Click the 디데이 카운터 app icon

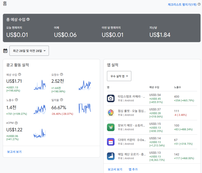[x=111, y=142]
